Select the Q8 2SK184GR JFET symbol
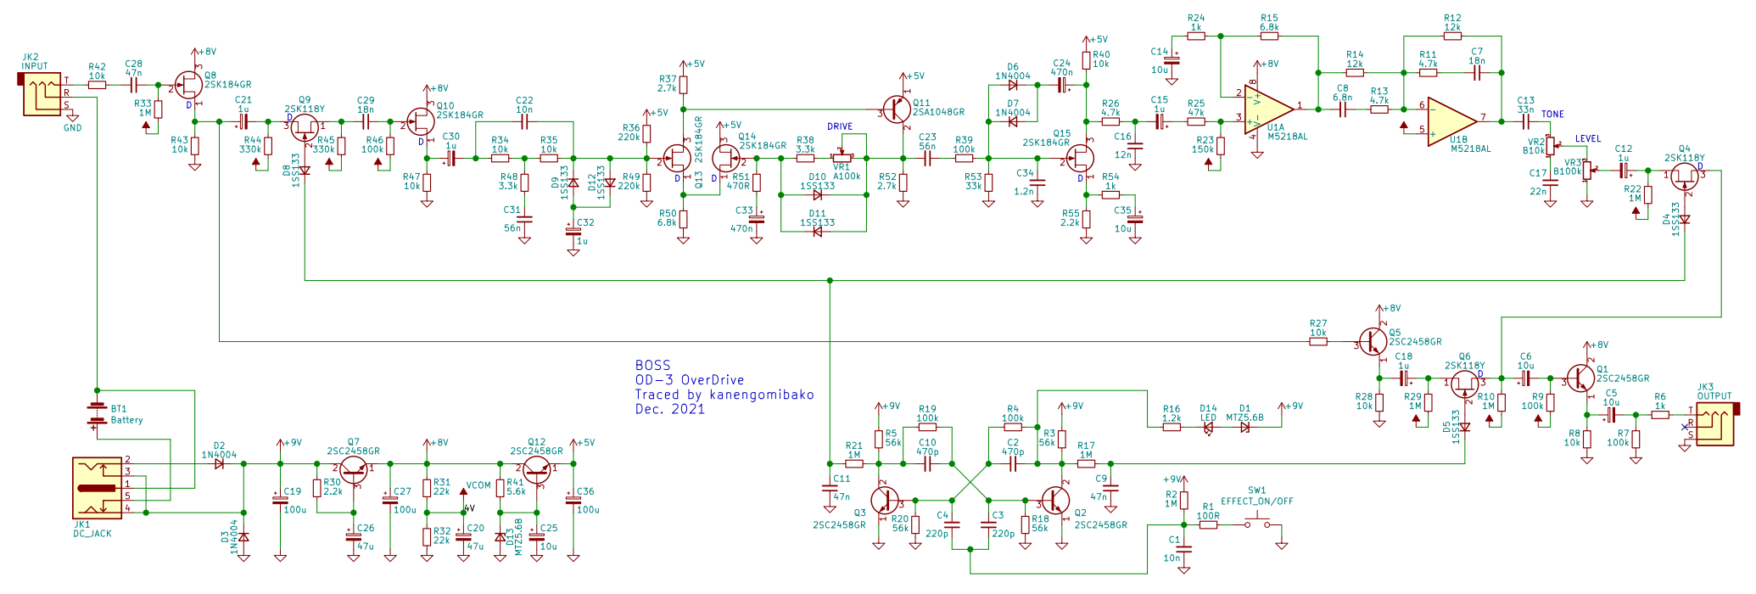The height and width of the screenshot is (594, 1756). [x=190, y=84]
